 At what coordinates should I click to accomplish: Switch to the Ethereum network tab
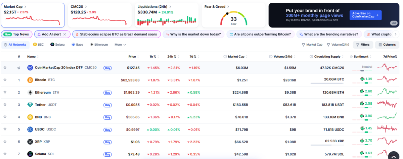point(99,45)
